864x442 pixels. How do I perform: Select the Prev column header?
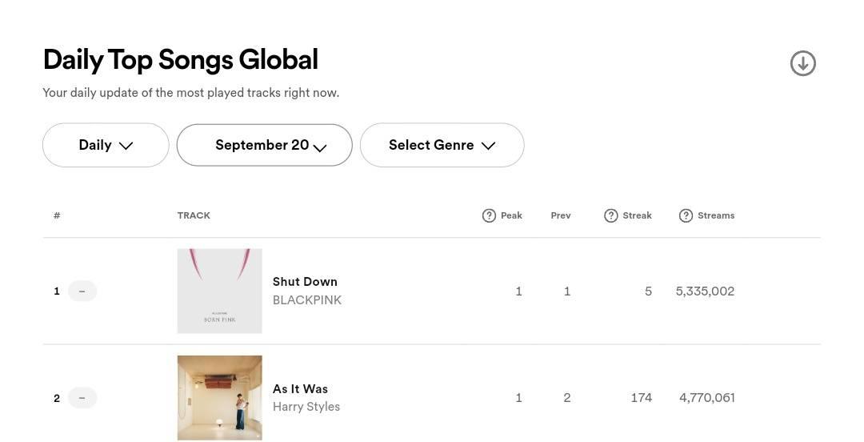tap(560, 215)
